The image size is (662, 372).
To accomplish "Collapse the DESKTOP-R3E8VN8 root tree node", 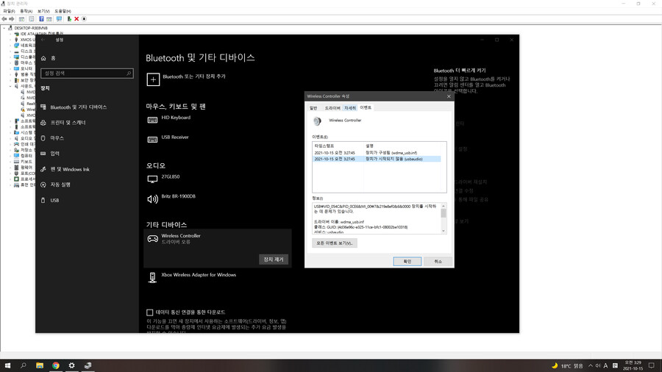I will coord(4,28).
